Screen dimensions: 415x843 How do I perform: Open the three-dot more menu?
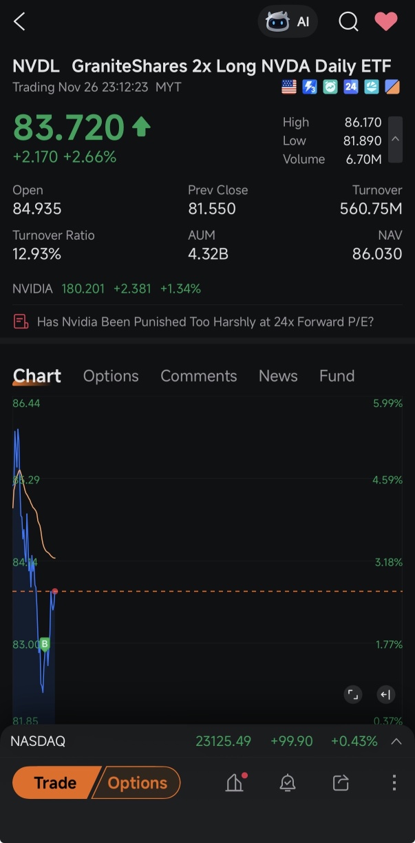click(394, 782)
